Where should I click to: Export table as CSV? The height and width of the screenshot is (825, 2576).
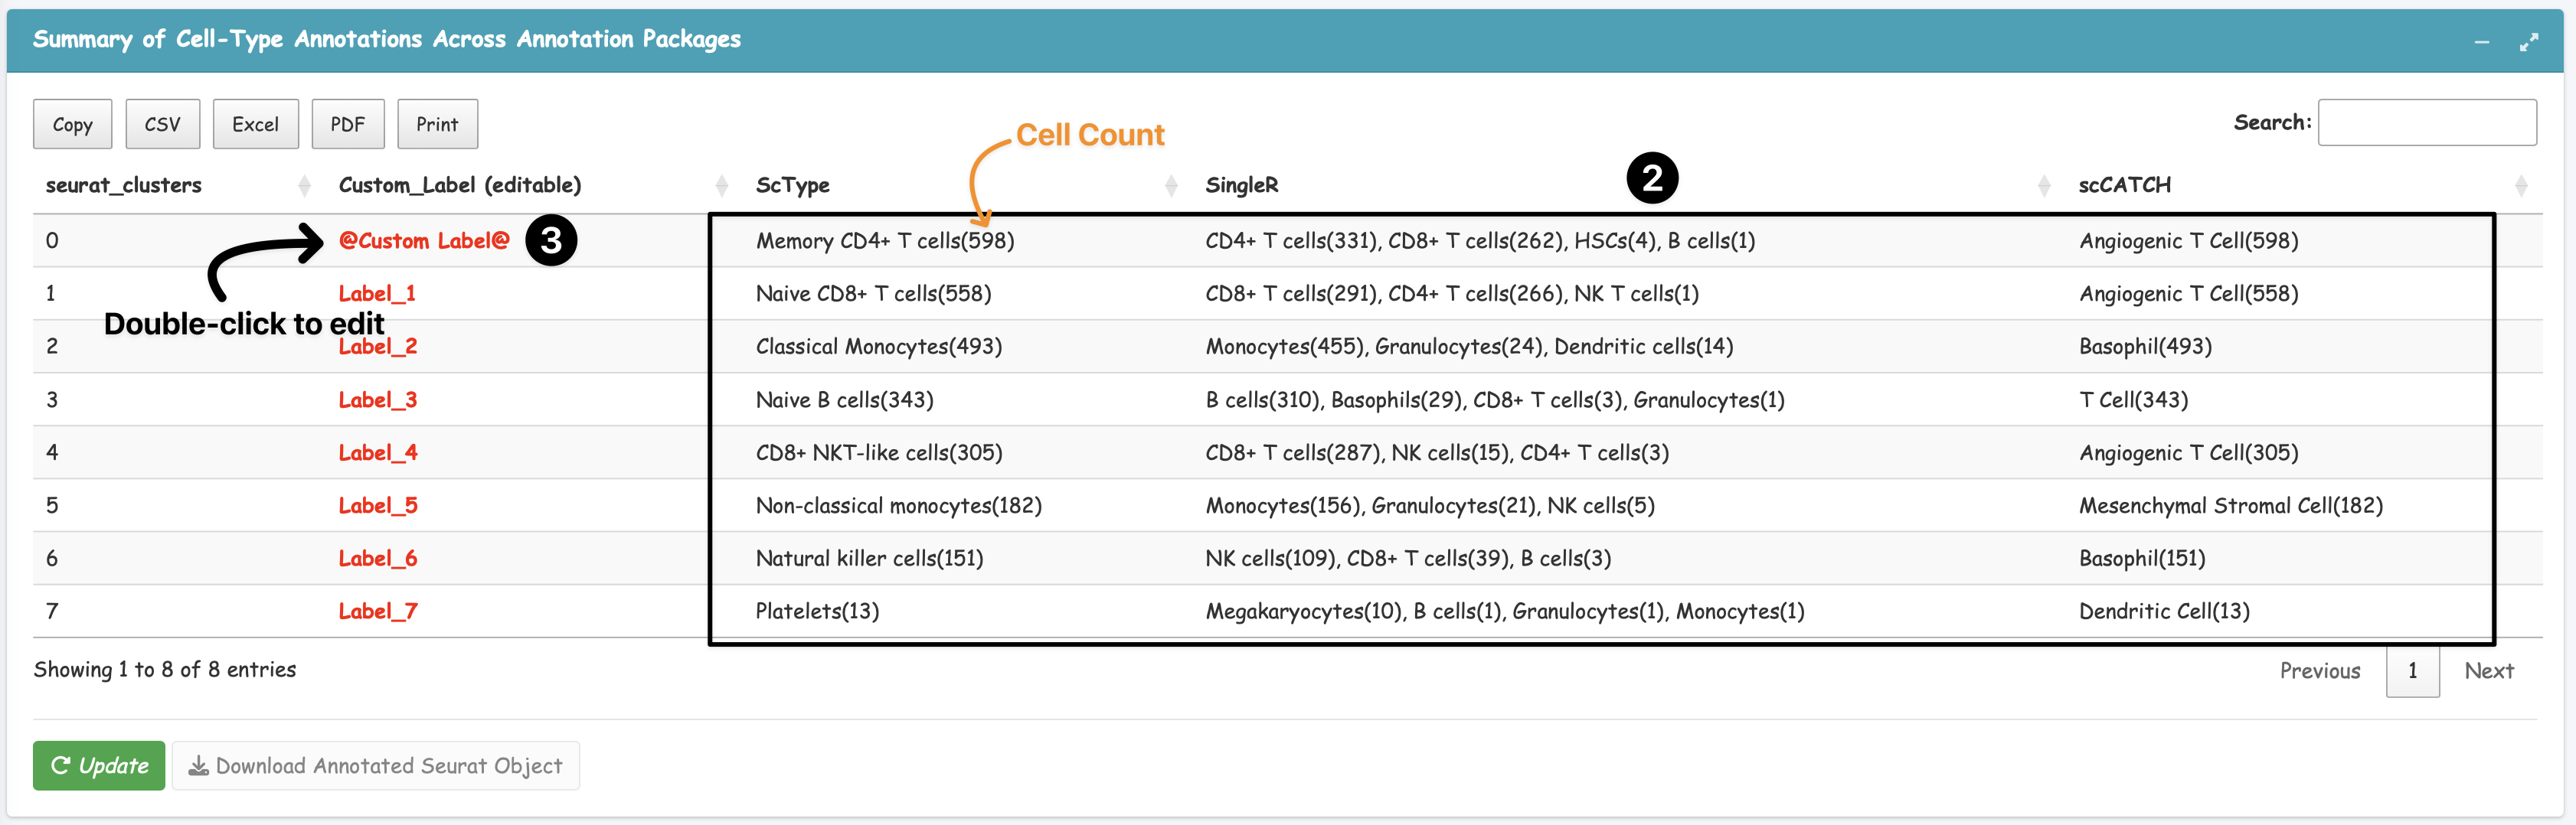point(162,124)
